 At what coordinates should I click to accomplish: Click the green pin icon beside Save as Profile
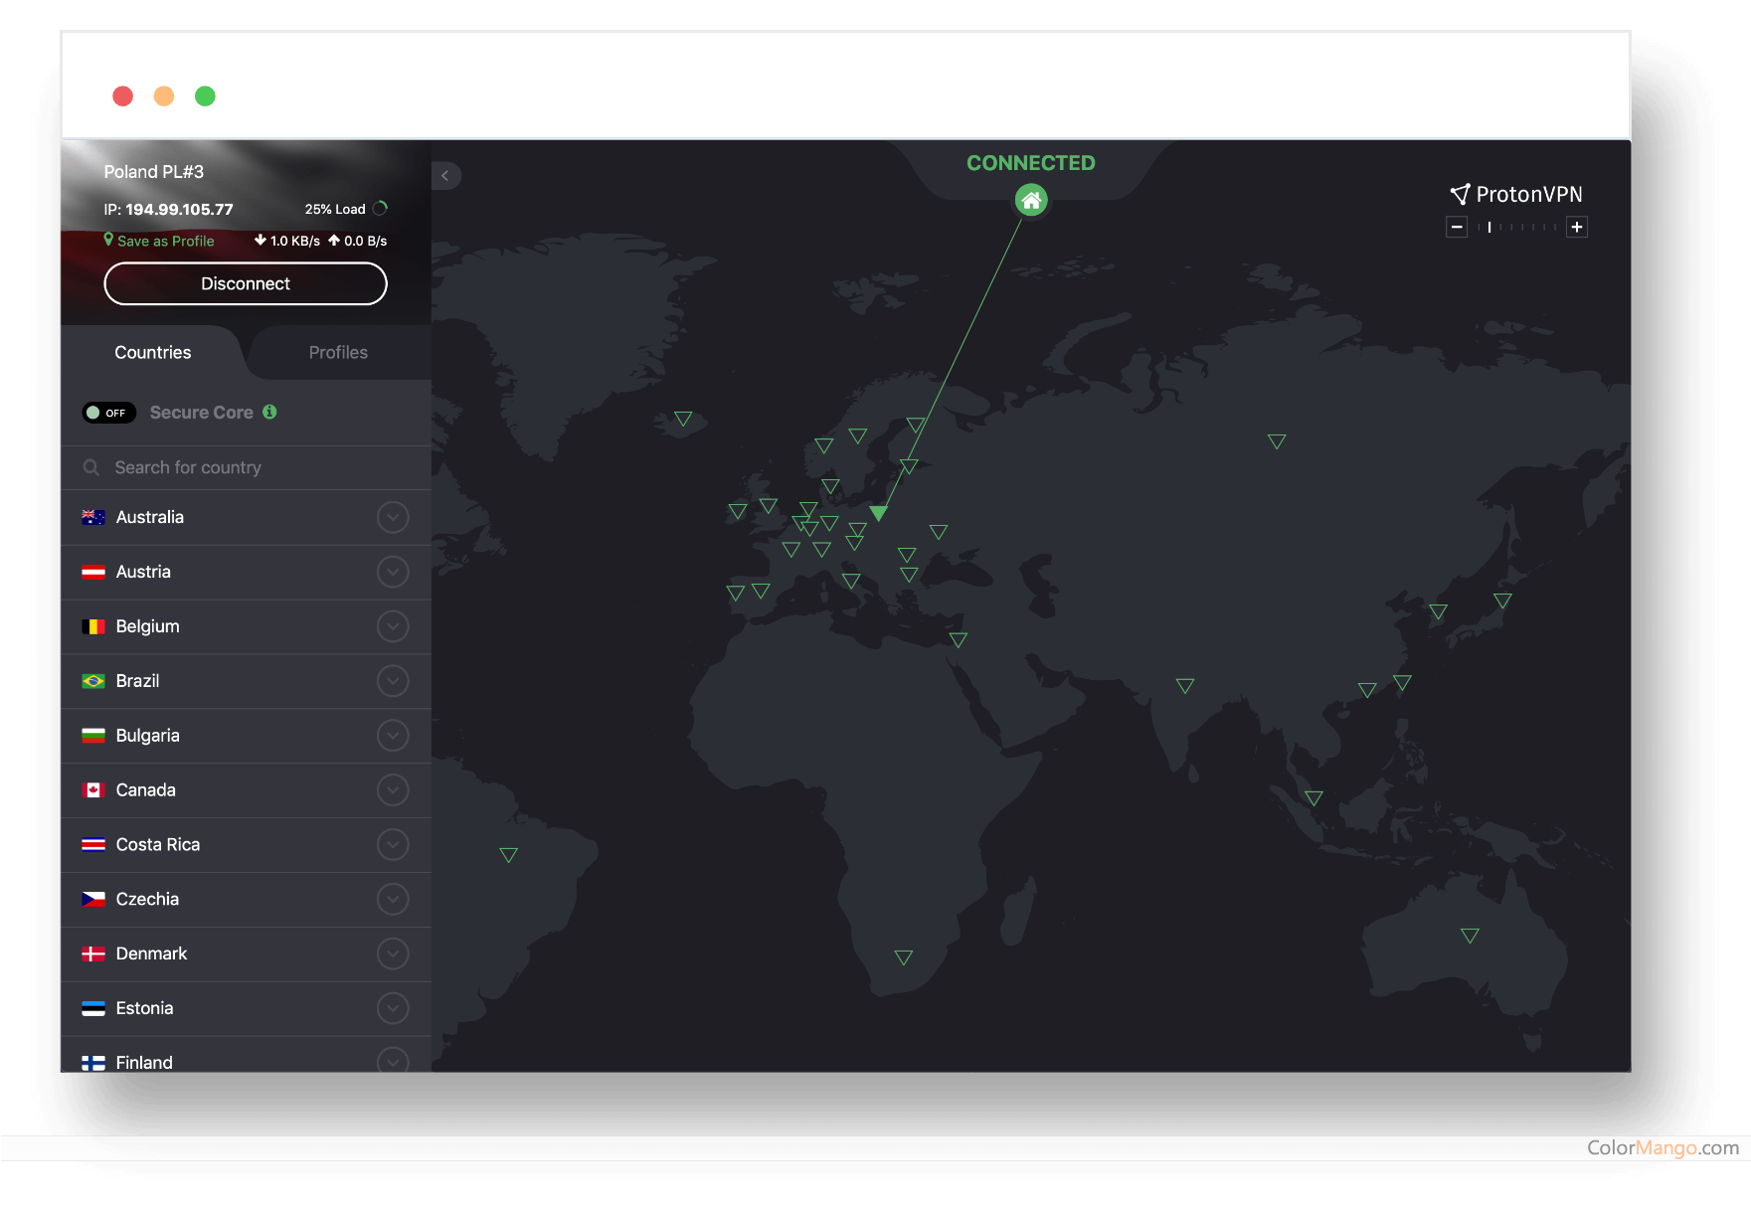pos(109,240)
